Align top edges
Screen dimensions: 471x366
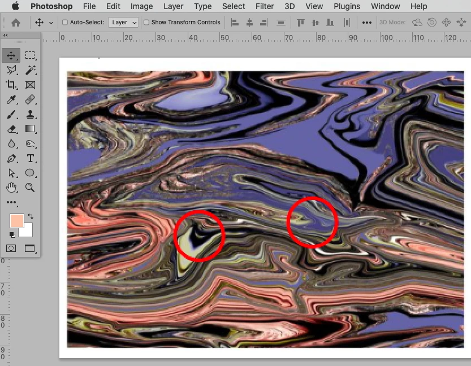click(x=300, y=23)
